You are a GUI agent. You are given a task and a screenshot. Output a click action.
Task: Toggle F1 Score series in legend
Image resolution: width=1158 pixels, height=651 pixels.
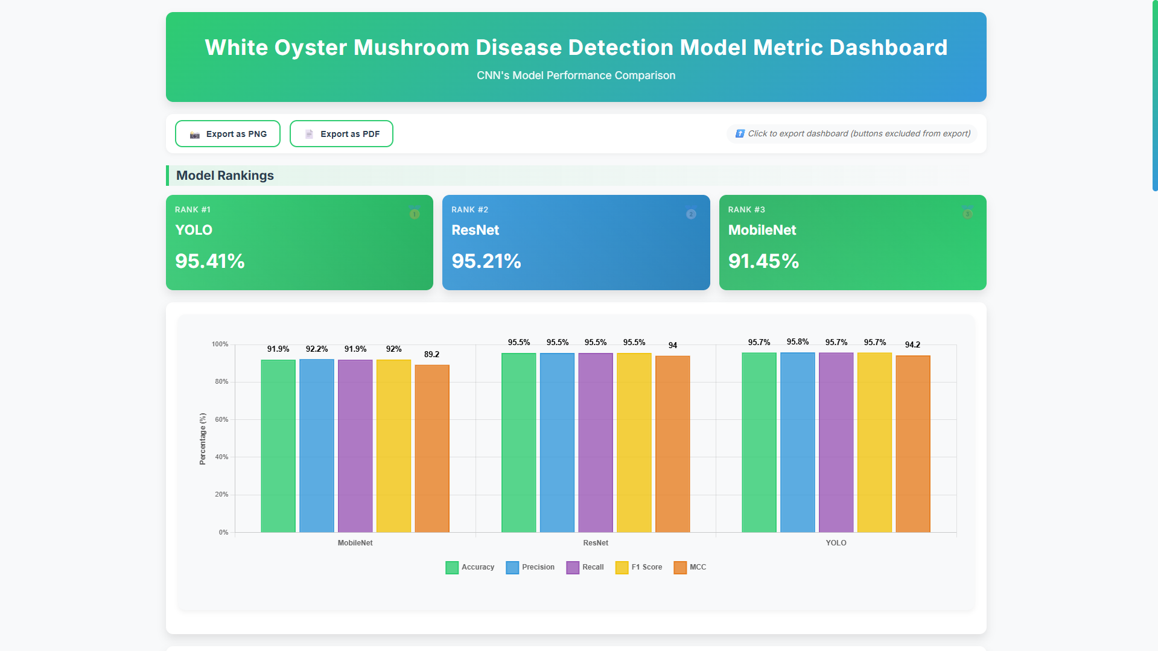[x=638, y=567]
